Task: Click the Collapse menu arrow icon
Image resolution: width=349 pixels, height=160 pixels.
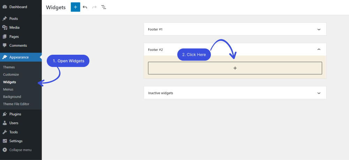Action: (x=5, y=150)
